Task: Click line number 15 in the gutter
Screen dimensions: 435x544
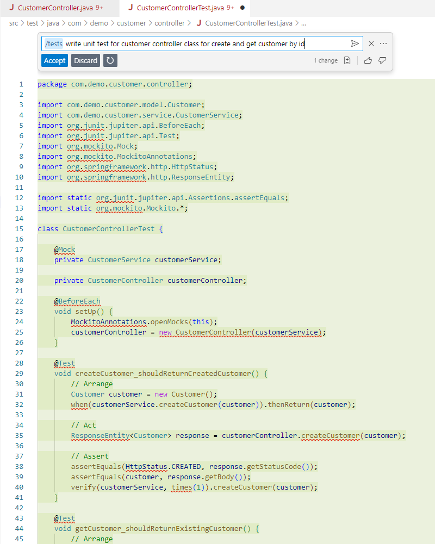Action: 20,229
